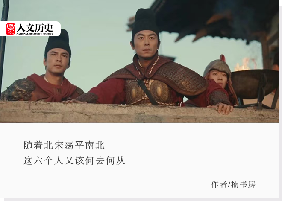The width and height of the screenshot is (282, 201).
Task: Click the right-edge vertical scrollbar strip
Action: [x=281, y=100]
